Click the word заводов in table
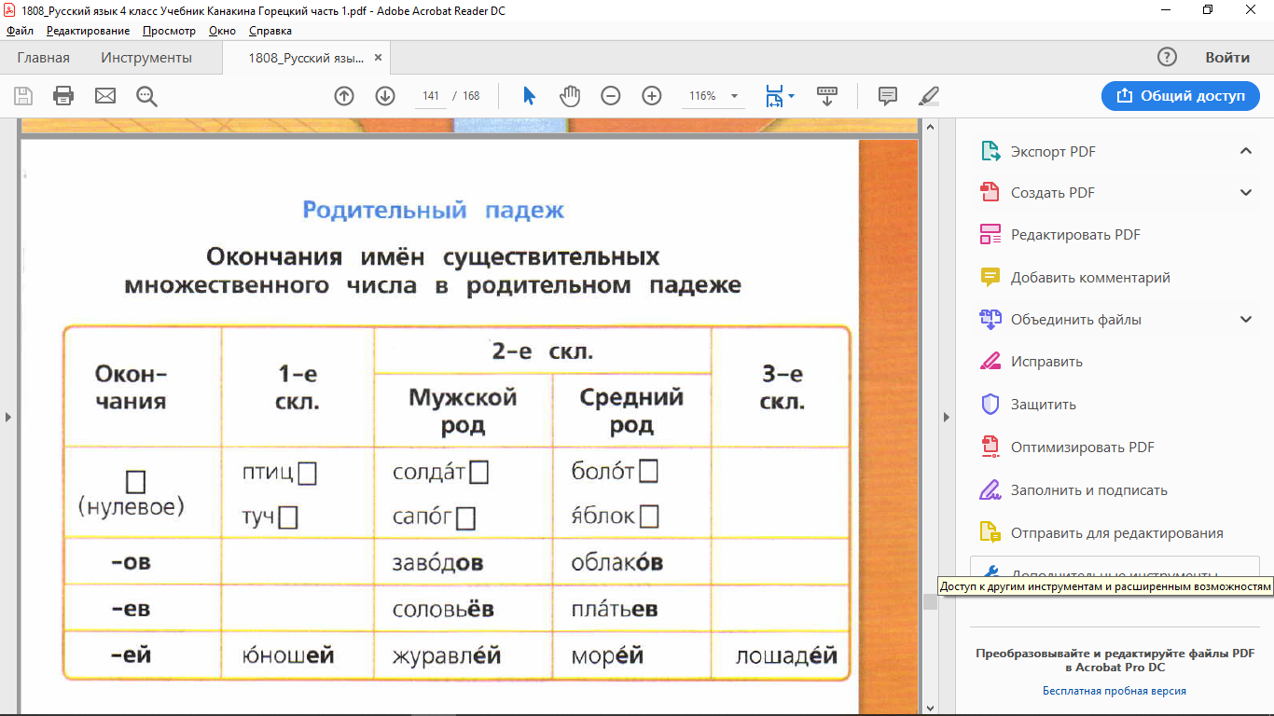 tap(438, 563)
